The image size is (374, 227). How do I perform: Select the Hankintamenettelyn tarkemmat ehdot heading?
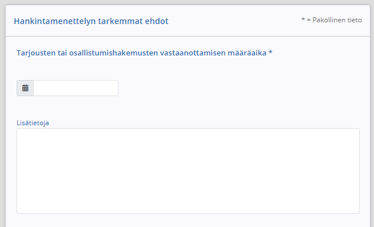coord(91,21)
